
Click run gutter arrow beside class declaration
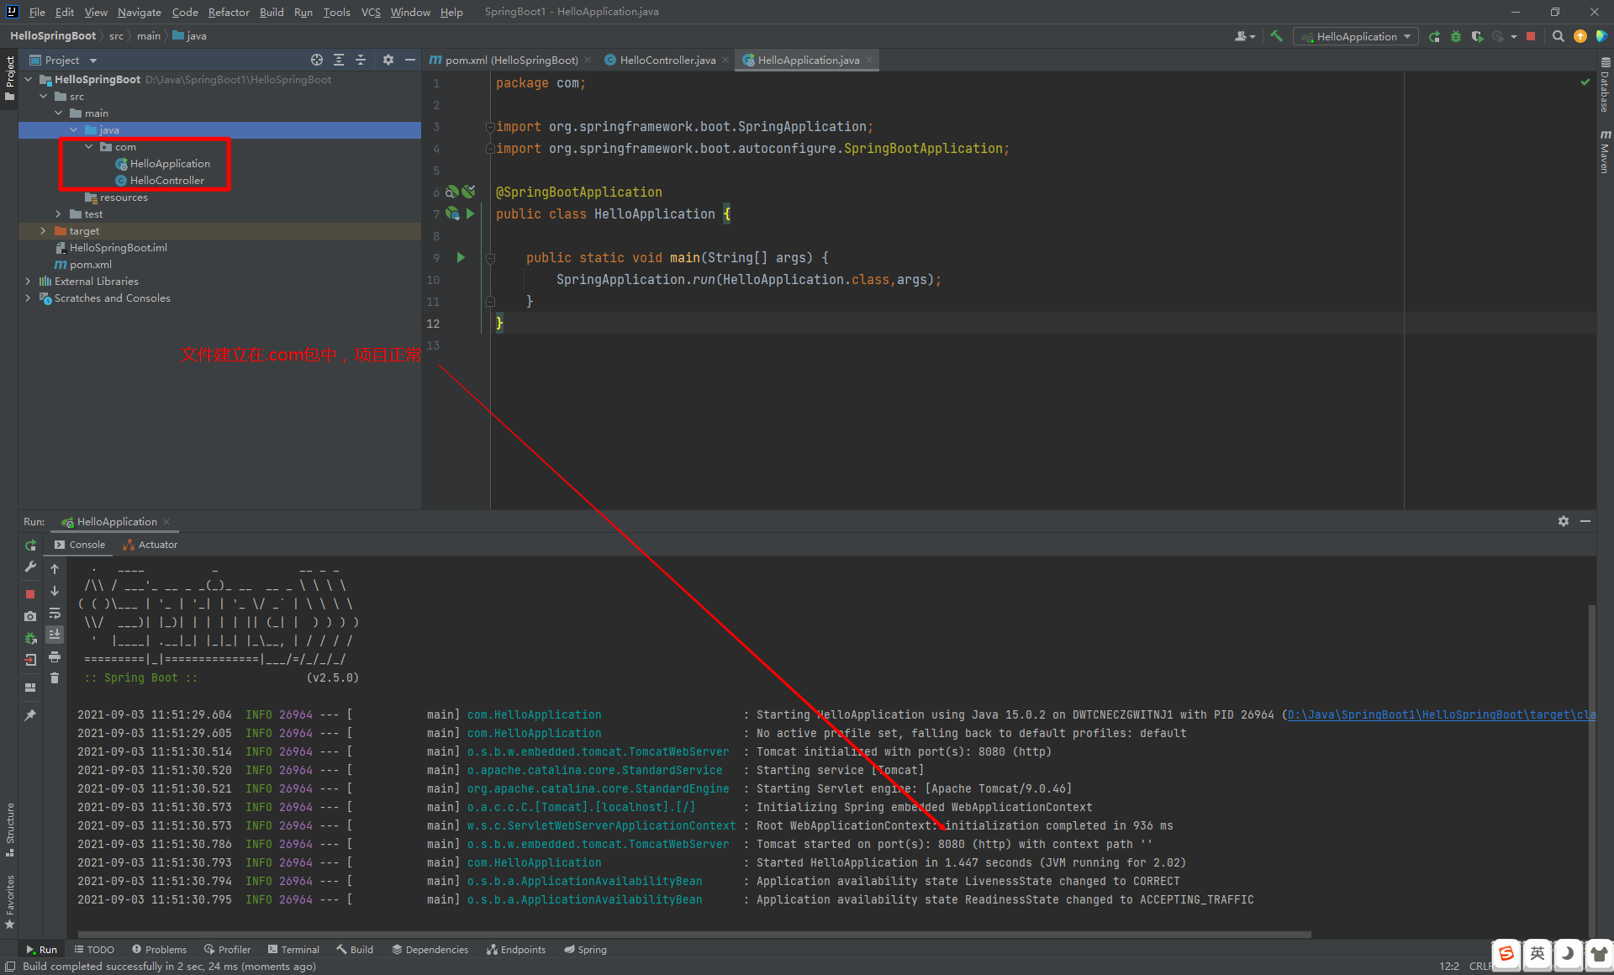[471, 213]
